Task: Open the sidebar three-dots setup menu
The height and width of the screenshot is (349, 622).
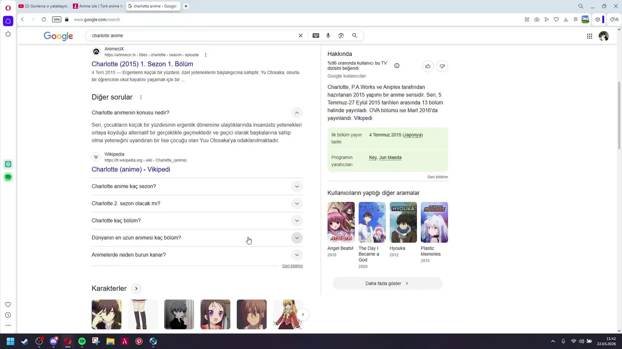Action: [8, 326]
